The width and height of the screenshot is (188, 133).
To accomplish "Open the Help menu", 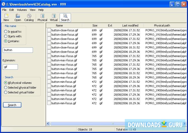I will point(41,10).
